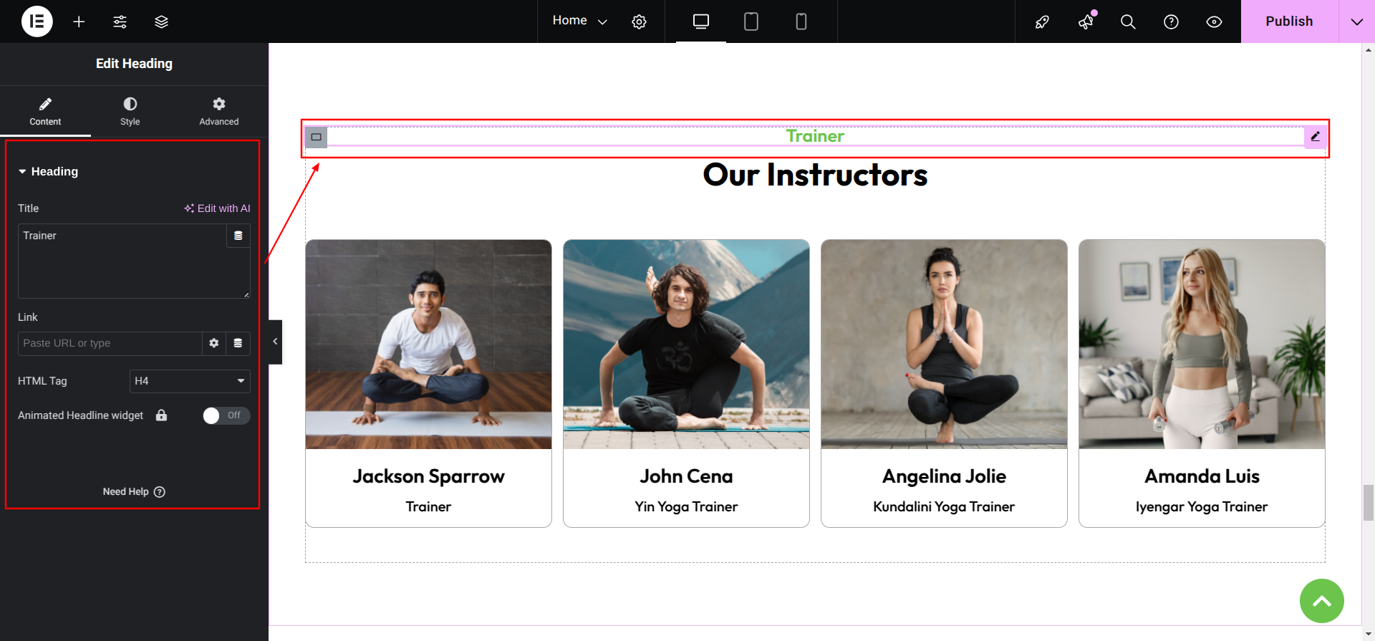Open the Publish options arrow
The height and width of the screenshot is (641, 1375).
point(1356,21)
